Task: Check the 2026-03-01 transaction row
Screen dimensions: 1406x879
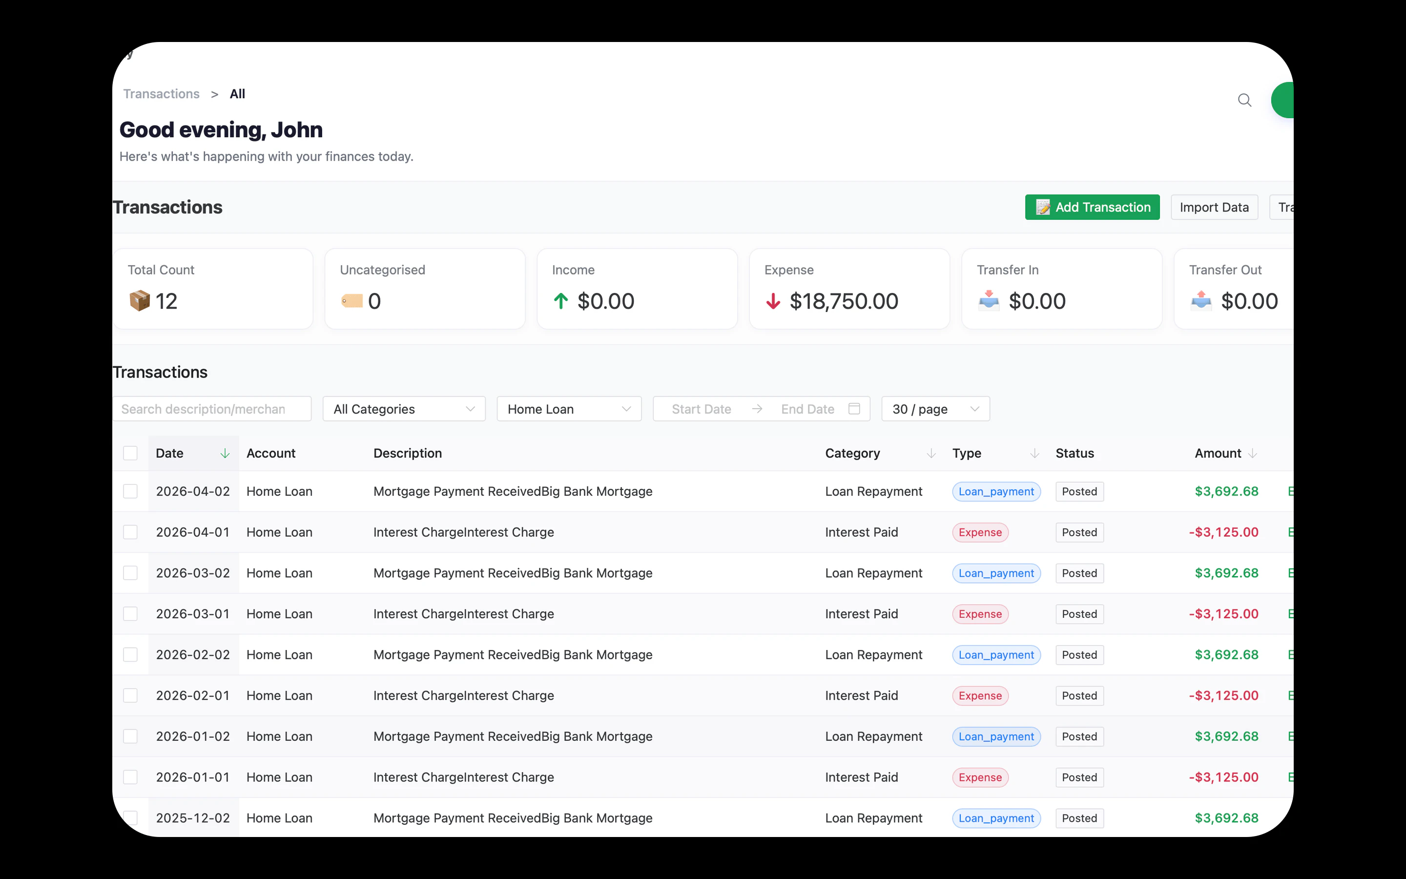Action: [130, 614]
